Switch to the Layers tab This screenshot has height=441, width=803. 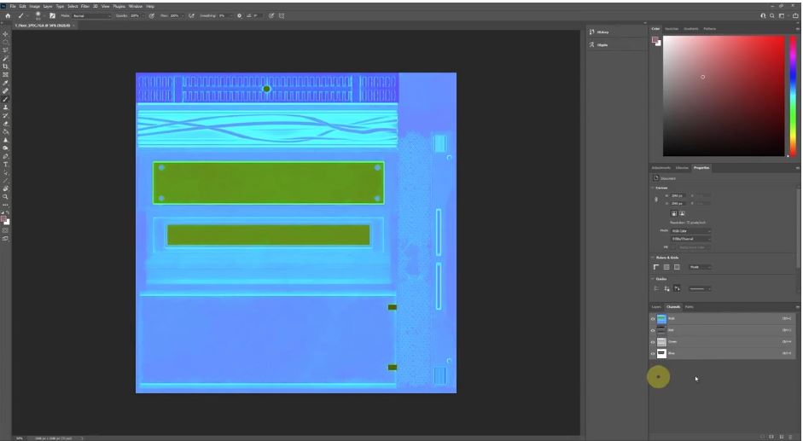656,307
